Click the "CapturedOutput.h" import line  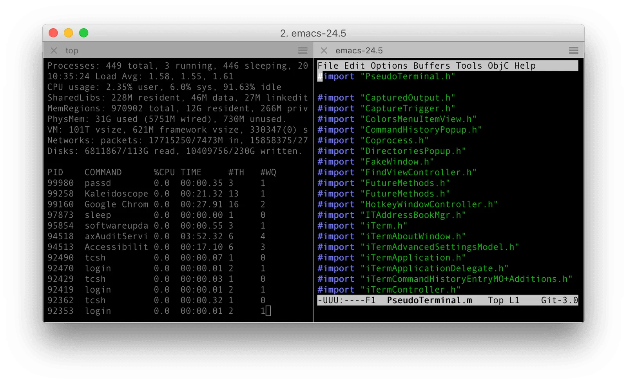tap(386, 98)
